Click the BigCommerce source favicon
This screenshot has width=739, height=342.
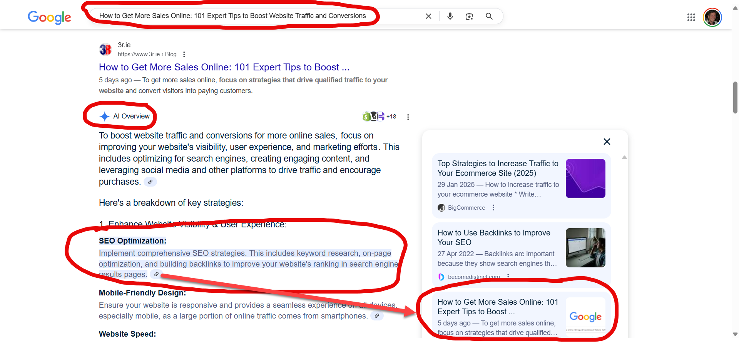pyautogui.click(x=441, y=208)
